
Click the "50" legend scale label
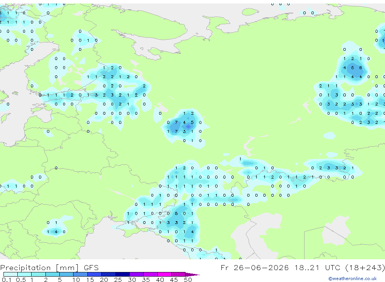188,280
